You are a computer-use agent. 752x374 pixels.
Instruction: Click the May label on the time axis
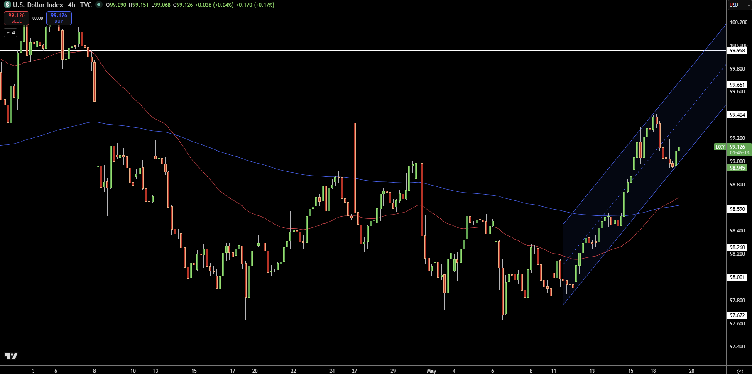[431, 371]
